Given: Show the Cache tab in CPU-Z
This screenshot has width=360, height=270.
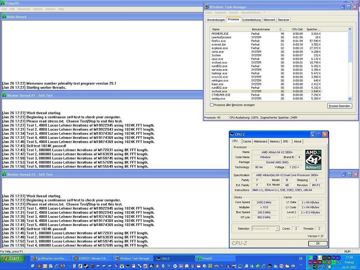Looking at the screenshot, I should click(x=247, y=141).
